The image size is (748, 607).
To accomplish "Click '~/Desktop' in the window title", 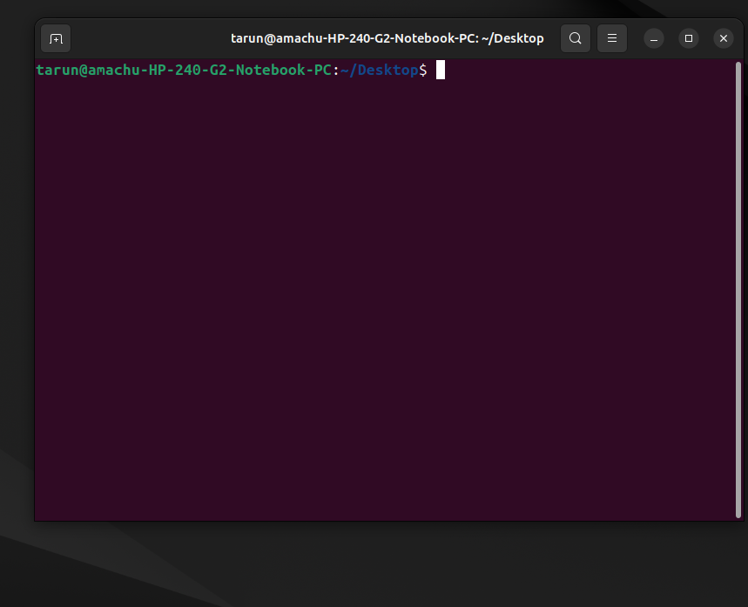I will pos(513,38).
